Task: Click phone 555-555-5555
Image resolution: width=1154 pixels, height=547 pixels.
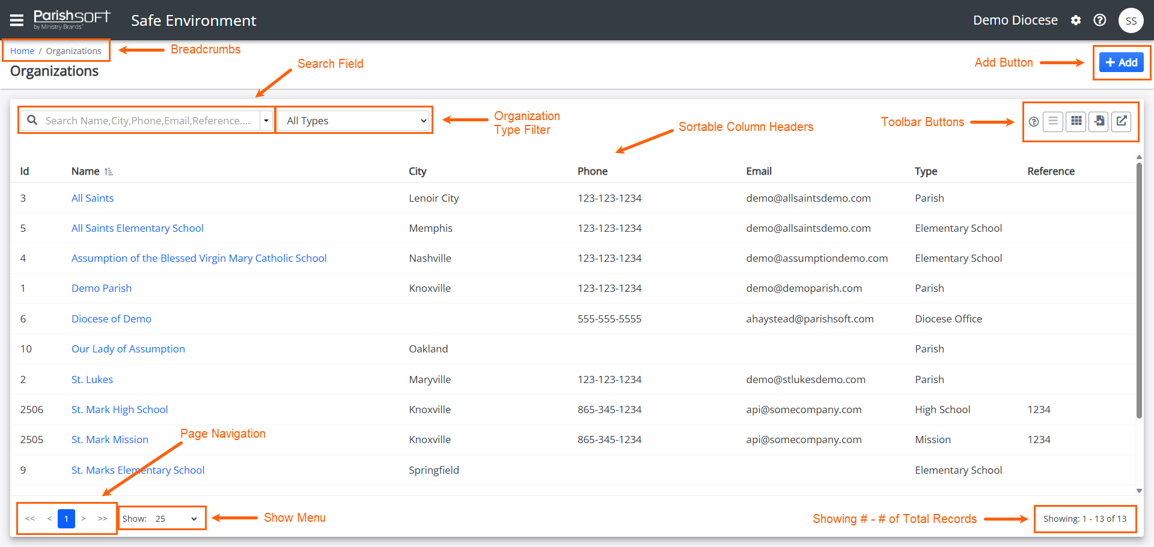Action: click(609, 319)
